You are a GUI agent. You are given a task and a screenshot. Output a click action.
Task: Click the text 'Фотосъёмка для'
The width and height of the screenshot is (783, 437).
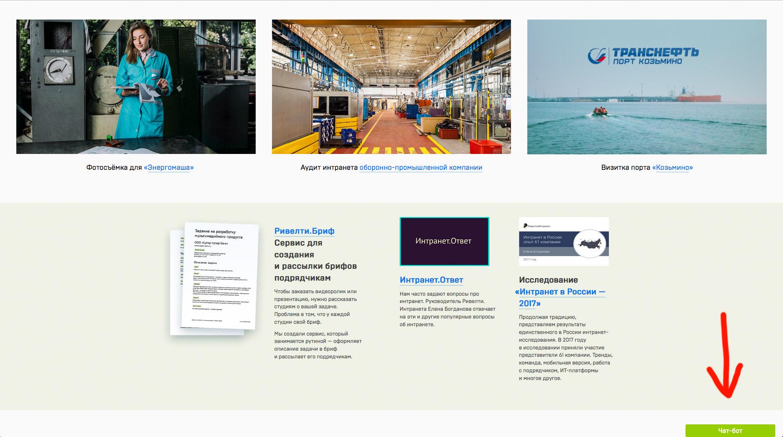114,167
